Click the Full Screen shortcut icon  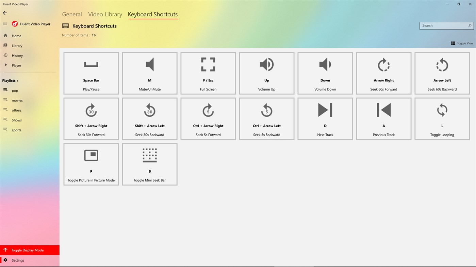coord(208,64)
